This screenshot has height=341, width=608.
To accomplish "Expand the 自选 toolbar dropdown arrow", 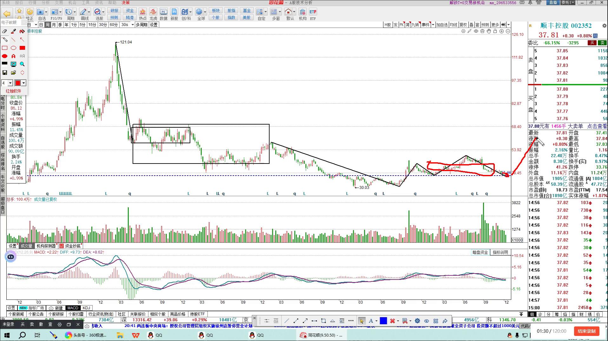I will (46, 12).
